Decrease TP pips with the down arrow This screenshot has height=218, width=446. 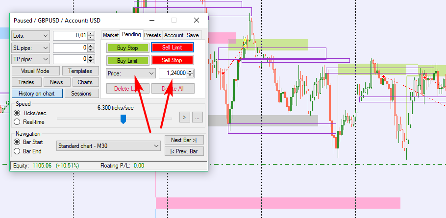pyautogui.click(x=91, y=61)
